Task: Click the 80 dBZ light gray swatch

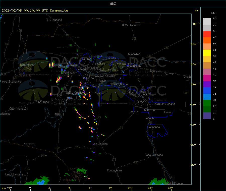Action: pyautogui.click(x=207, y=22)
